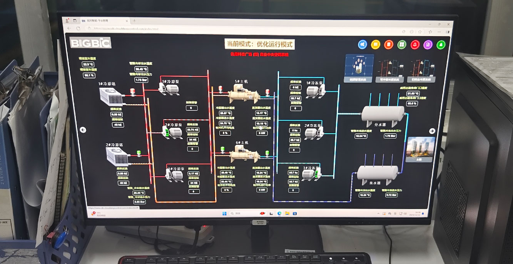
Task: Toggle the green valve beside 2# cooling tower
Action: (x=139, y=154)
